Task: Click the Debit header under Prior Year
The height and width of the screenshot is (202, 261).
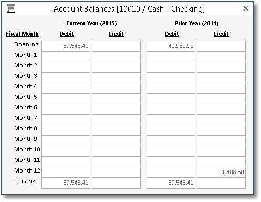Action: (x=172, y=34)
